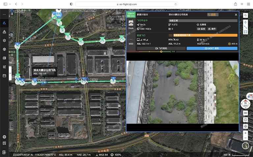Switch to the FPV flight camera tab
Viewport: 253px width, 157px height.
click(x=161, y=48)
